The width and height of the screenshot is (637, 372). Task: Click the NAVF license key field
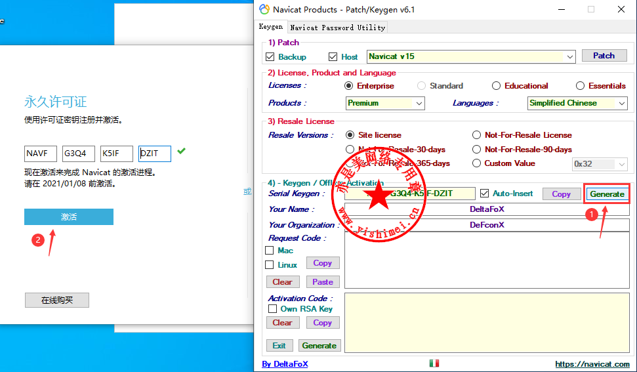coord(41,154)
